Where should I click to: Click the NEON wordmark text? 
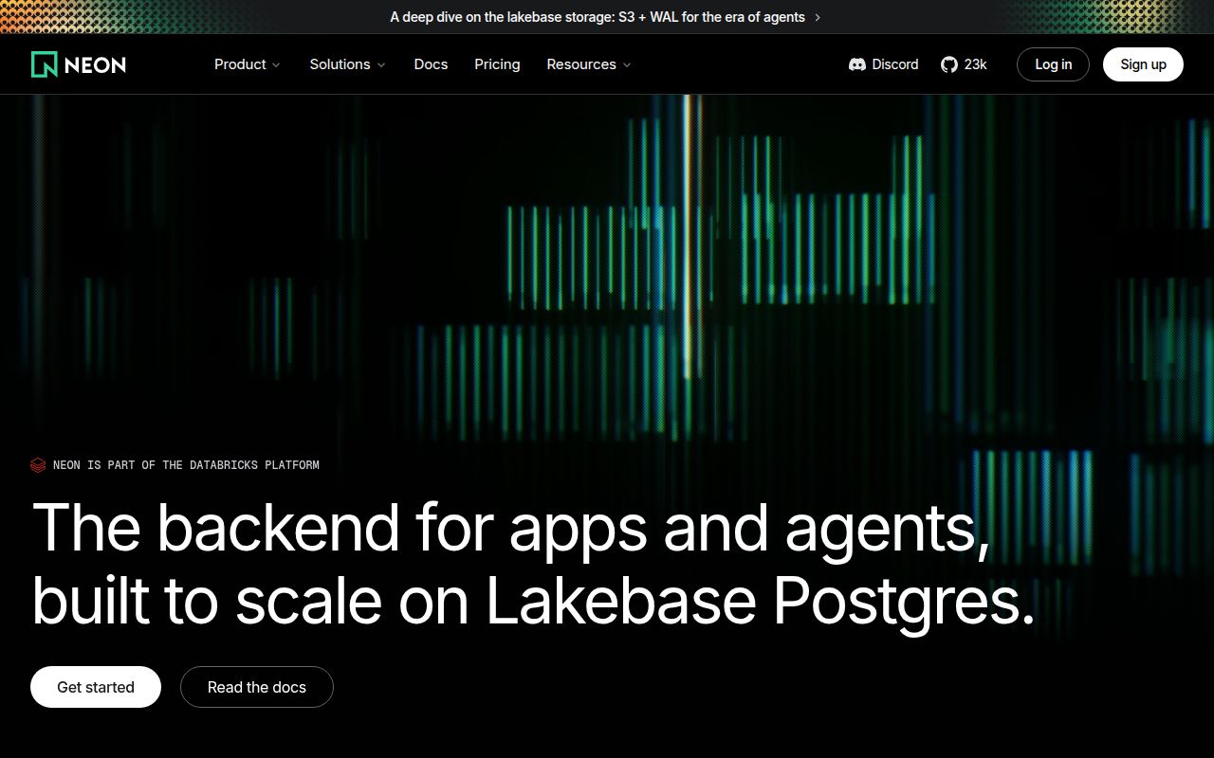95,64
